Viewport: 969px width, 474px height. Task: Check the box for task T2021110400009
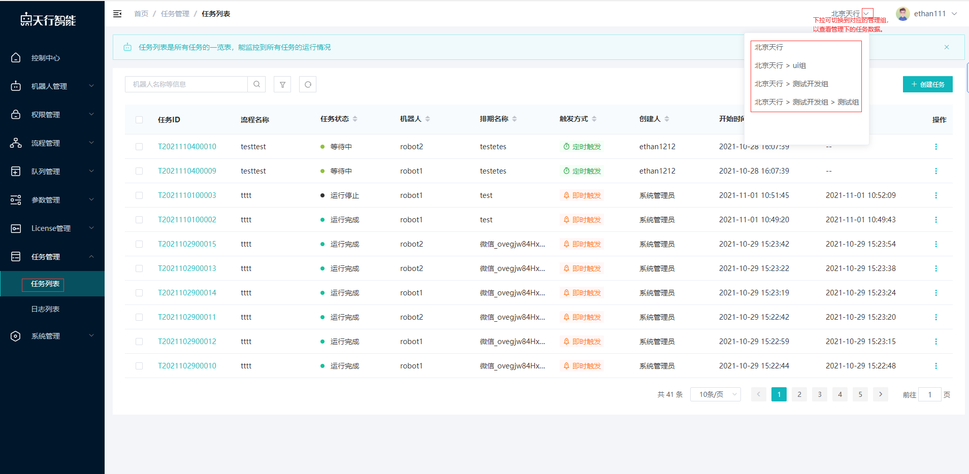(139, 171)
